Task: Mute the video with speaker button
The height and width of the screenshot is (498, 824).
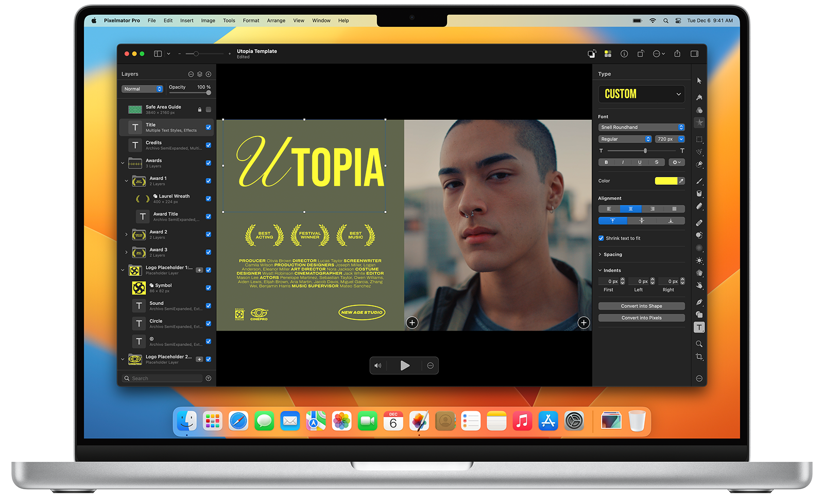Action: pyautogui.click(x=378, y=366)
